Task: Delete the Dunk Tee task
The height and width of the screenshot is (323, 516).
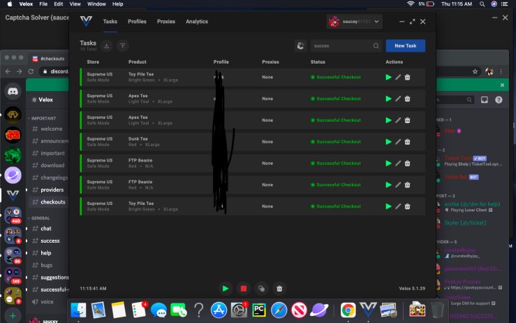Action: 407,142
